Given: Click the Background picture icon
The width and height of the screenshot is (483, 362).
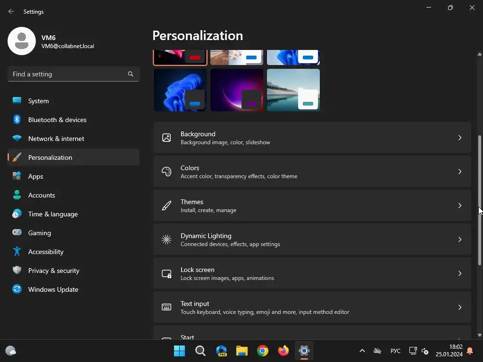Looking at the screenshot, I should point(167,138).
